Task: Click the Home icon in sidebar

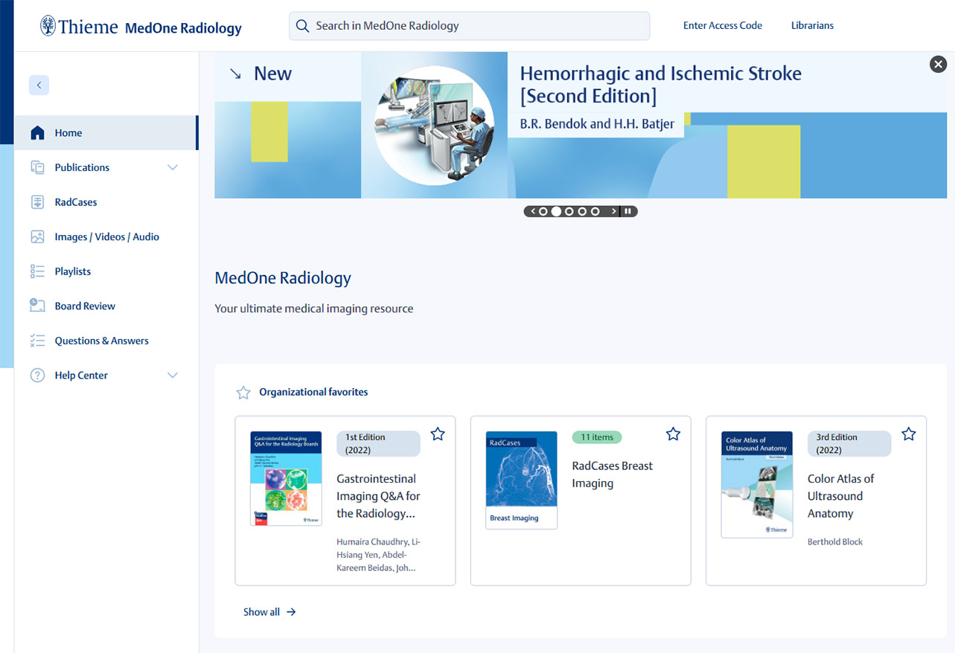Action: click(x=37, y=133)
